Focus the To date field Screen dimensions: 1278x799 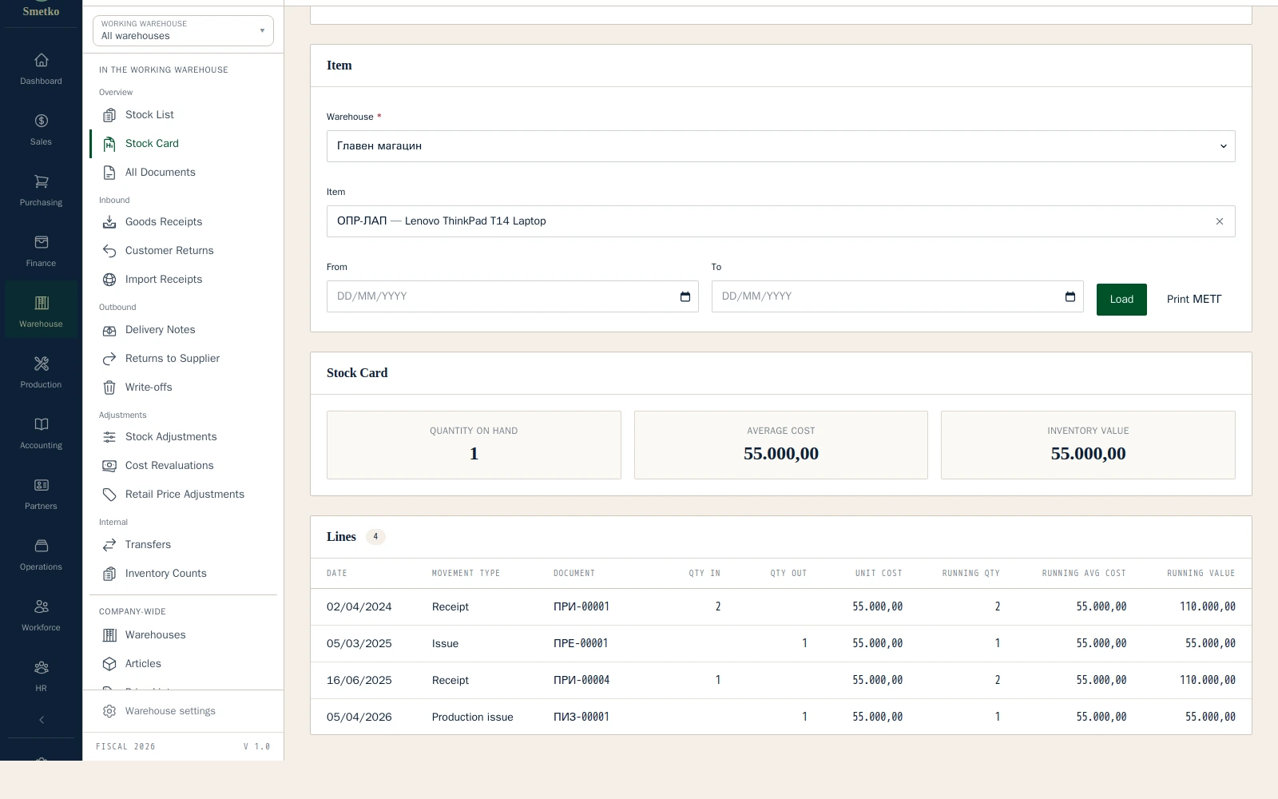pyautogui.click(x=898, y=296)
